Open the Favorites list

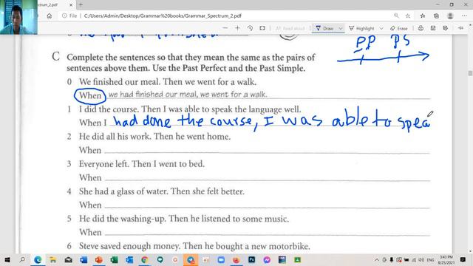point(422,16)
